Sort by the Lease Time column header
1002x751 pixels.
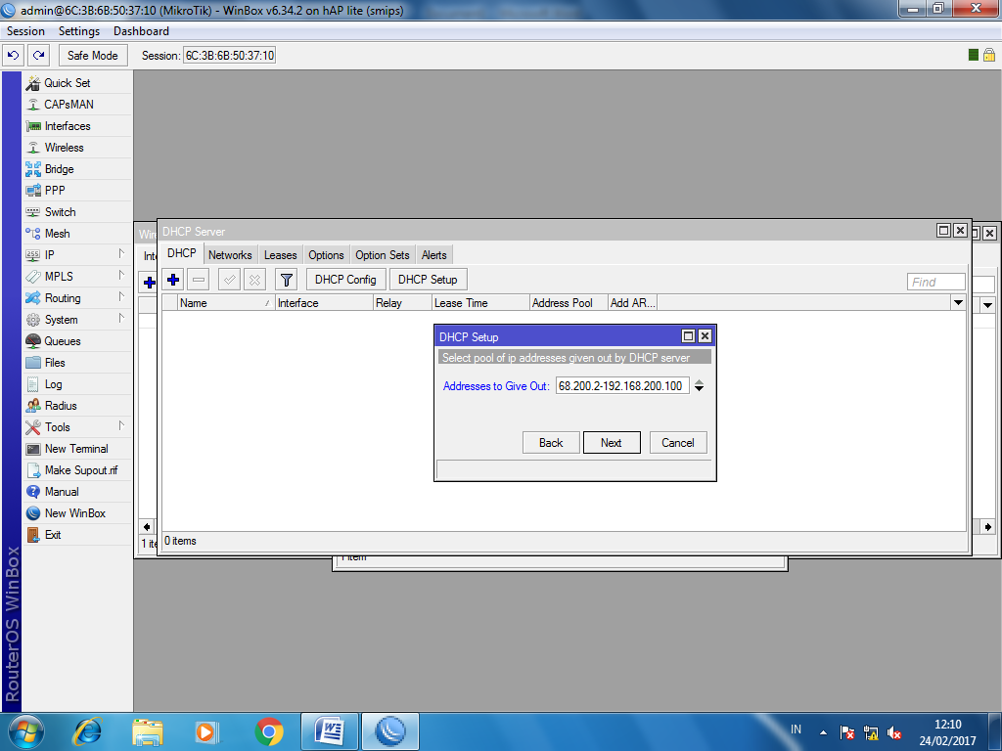click(480, 303)
